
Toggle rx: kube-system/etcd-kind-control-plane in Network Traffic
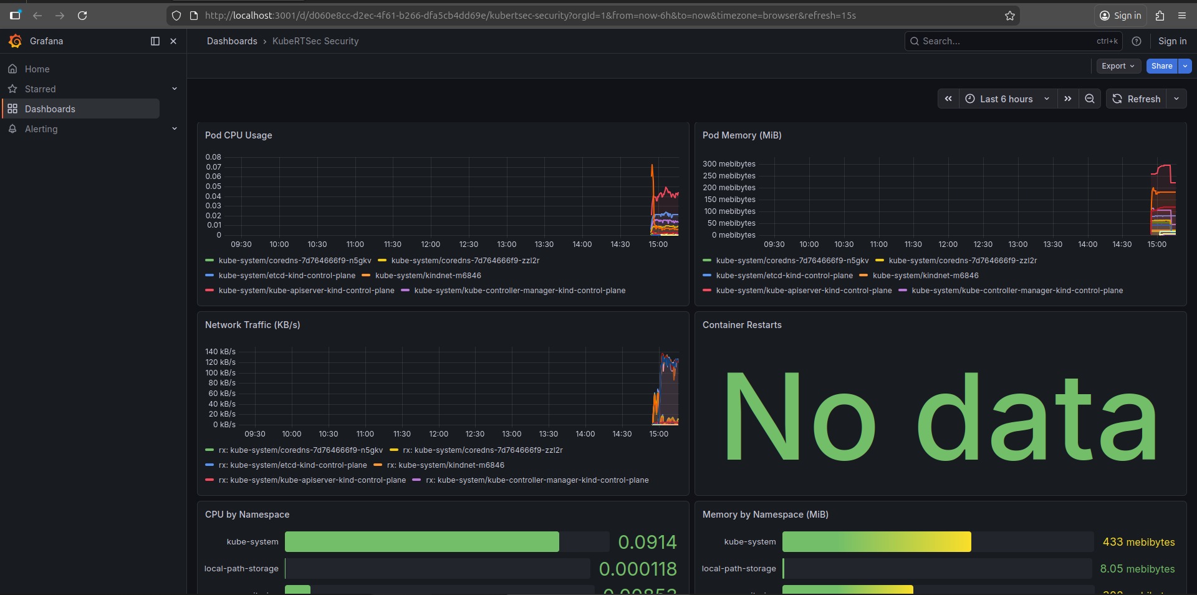pyautogui.click(x=293, y=465)
